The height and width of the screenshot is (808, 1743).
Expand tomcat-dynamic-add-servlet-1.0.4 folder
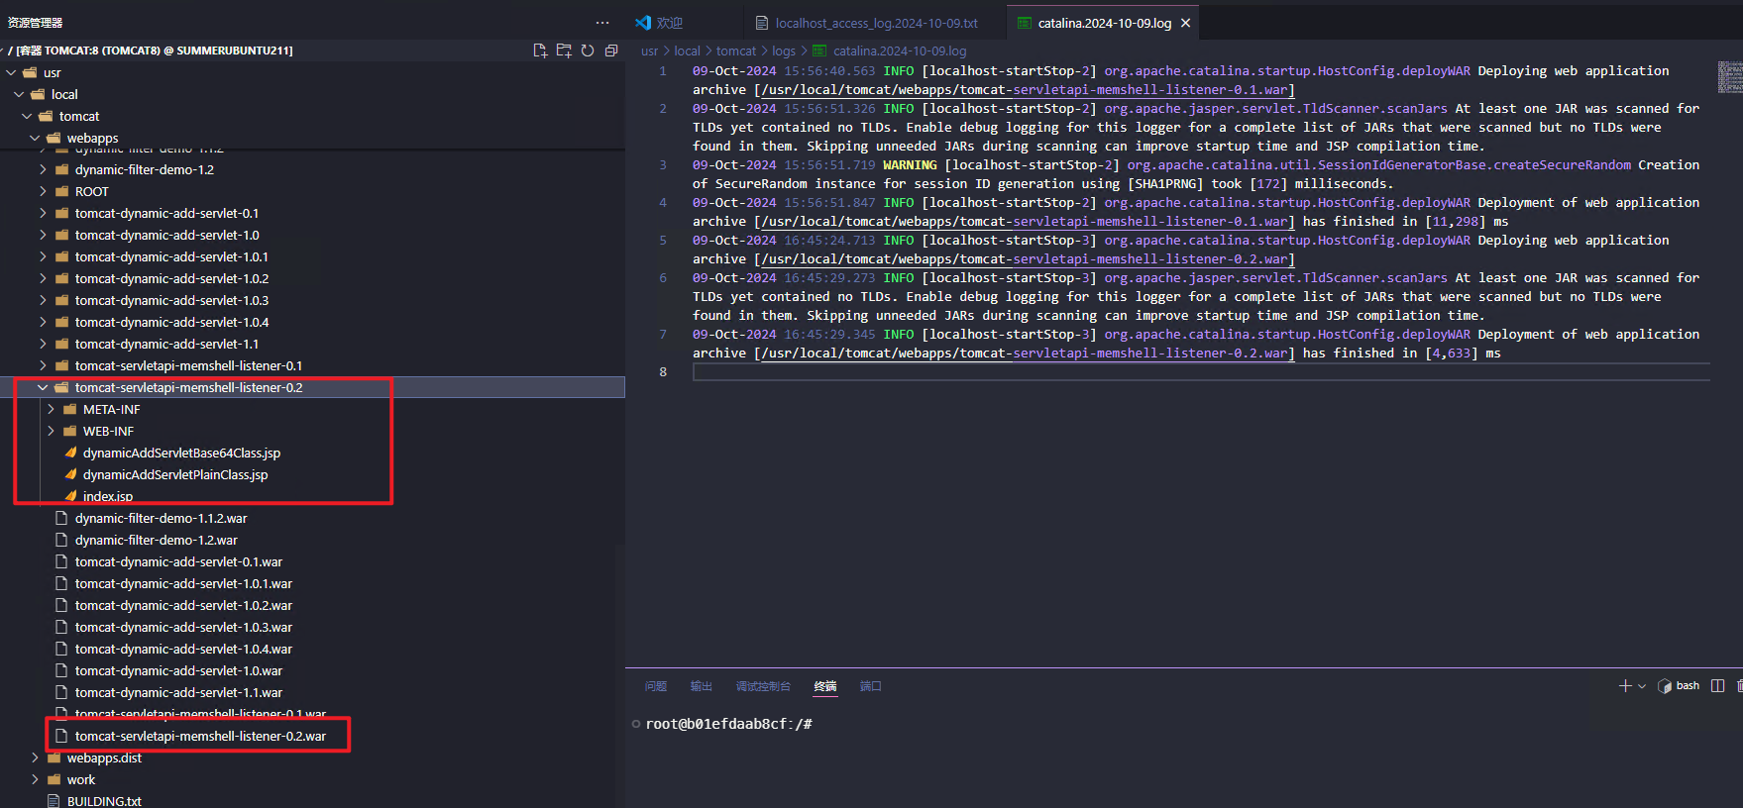coord(44,322)
